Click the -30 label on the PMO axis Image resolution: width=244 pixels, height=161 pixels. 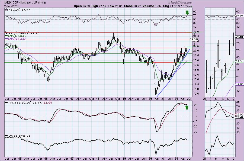(195, 132)
